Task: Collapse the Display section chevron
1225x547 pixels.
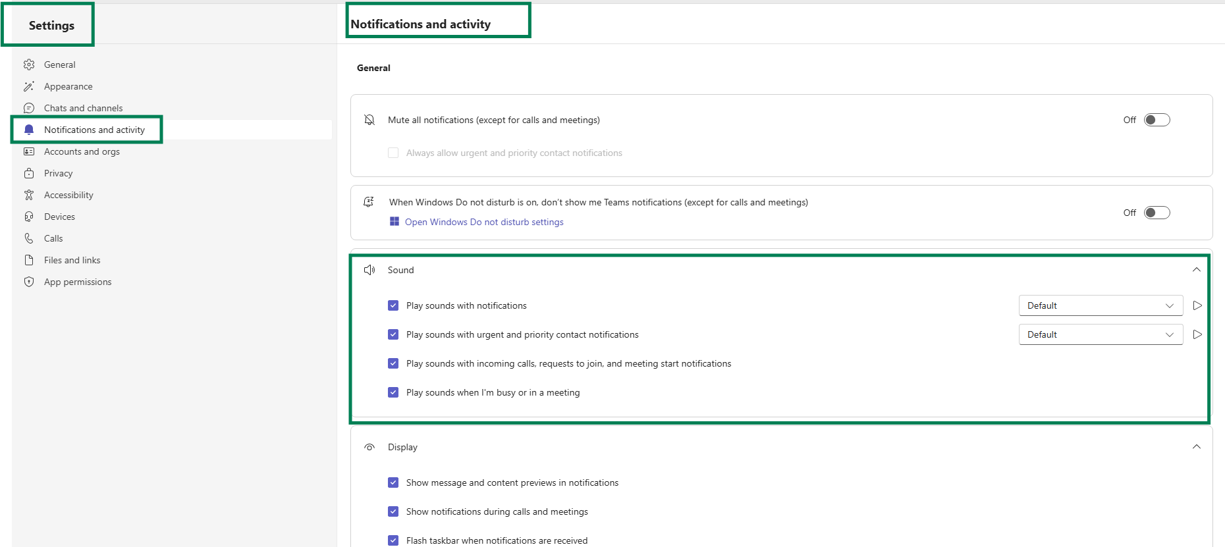Action: pos(1197,447)
